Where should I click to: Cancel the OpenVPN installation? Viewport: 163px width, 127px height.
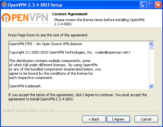click(x=146, y=119)
